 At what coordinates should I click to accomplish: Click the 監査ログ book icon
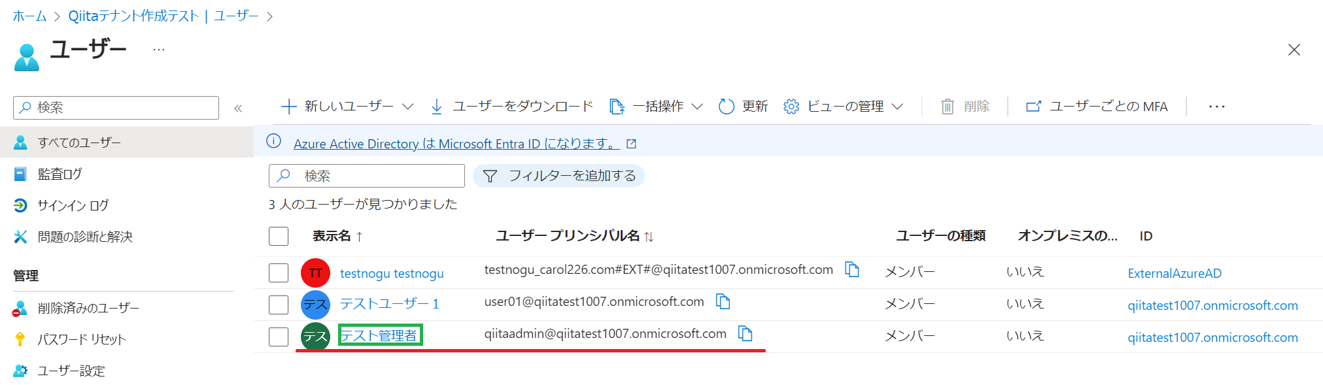pyautogui.click(x=20, y=174)
